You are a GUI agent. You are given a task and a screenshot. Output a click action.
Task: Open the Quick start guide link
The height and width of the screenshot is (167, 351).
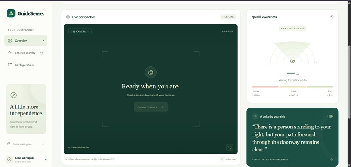(26, 144)
